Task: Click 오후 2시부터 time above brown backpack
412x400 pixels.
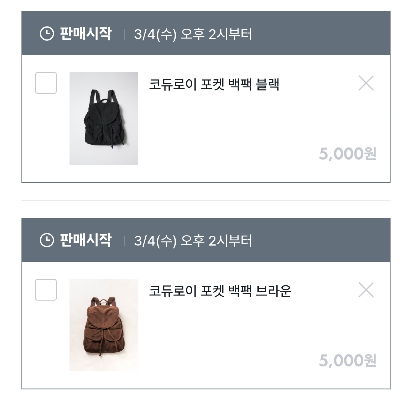Action: pos(216,241)
